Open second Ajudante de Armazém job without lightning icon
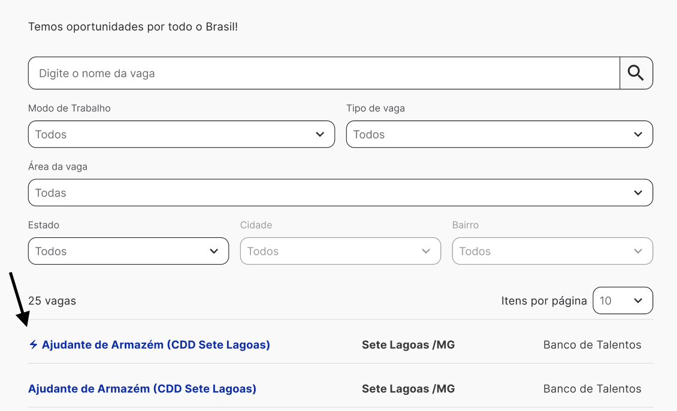Image resolution: width=677 pixels, height=411 pixels. 142,389
